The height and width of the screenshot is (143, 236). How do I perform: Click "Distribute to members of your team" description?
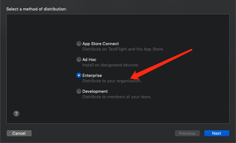click(x=117, y=97)
